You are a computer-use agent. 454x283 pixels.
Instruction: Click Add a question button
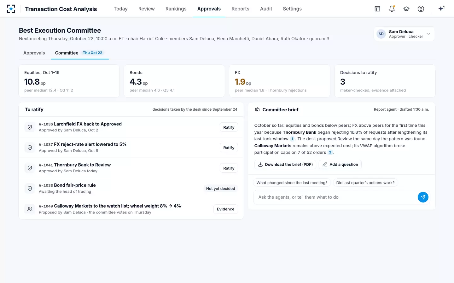340,164
